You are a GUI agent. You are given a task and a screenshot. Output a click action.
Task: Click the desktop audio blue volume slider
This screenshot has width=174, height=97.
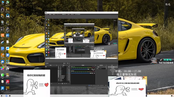81,73
